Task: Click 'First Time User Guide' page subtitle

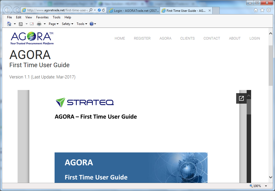Action: click(x=39, y=65)
